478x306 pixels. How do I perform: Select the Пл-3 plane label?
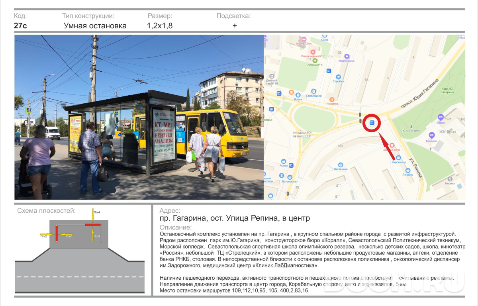[x=97, y=236]
